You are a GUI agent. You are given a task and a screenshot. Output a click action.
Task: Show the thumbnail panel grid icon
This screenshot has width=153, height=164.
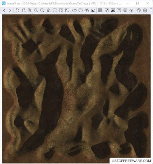pyautogui.click(x=100, y=11)
